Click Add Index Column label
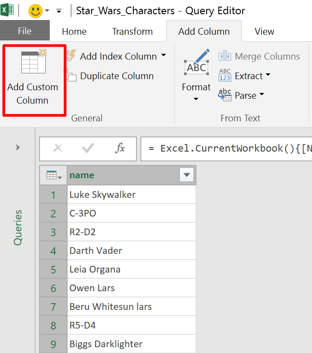 tap(118, 56)
